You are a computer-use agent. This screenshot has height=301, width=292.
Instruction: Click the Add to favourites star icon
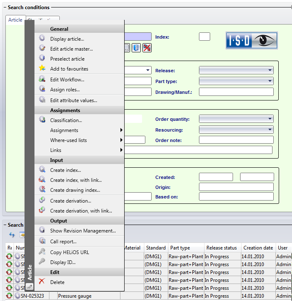point(42,69)
